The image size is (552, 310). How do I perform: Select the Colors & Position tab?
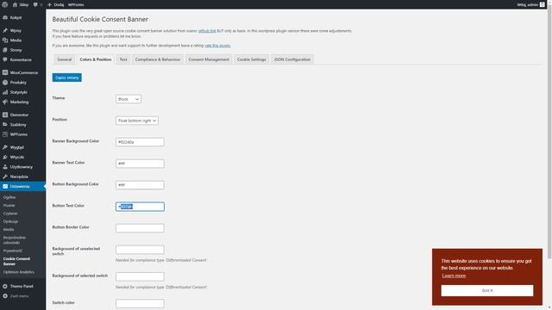[96, 59]
